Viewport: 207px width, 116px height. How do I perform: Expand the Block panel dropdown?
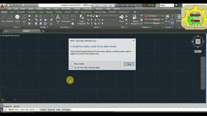tap(124, 27)
